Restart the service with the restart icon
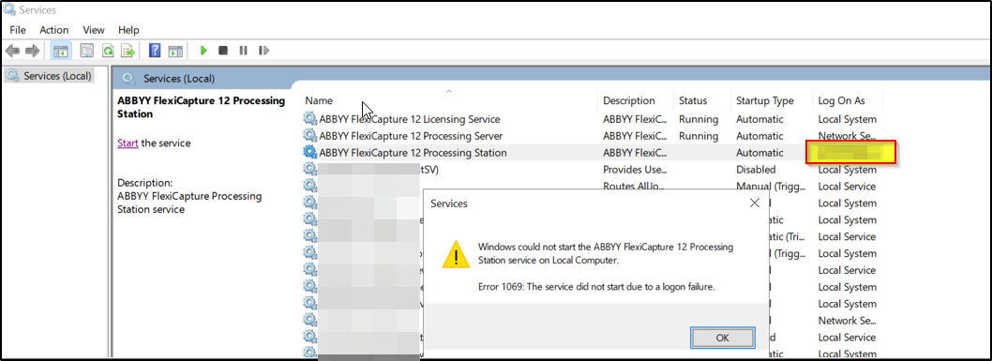The height and width of the screenshot is (361, 992). click(x=263, y=51)
